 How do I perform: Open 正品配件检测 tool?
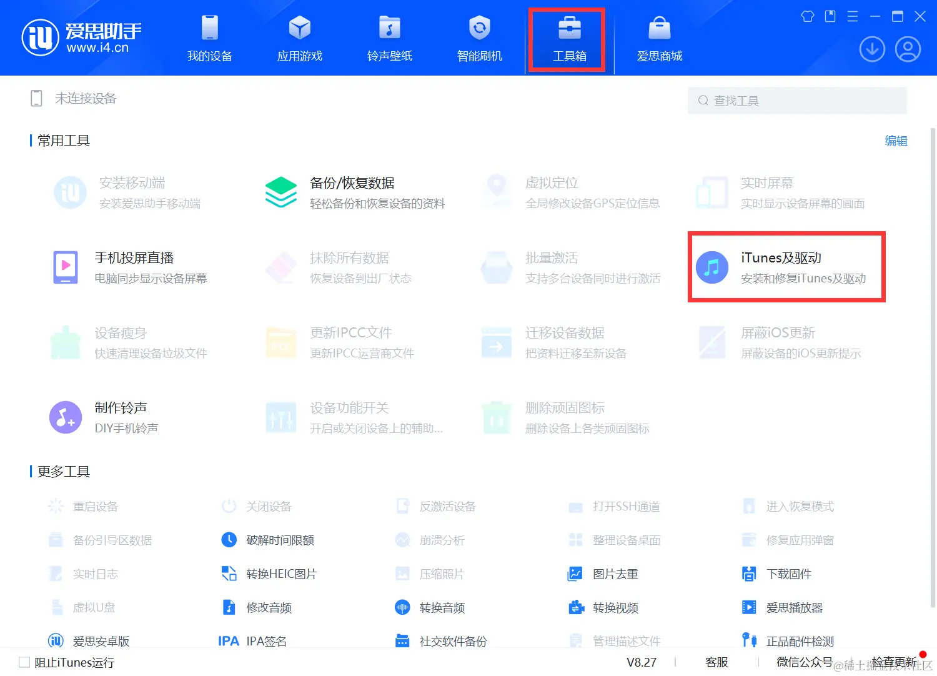click(x=788, y=640)
